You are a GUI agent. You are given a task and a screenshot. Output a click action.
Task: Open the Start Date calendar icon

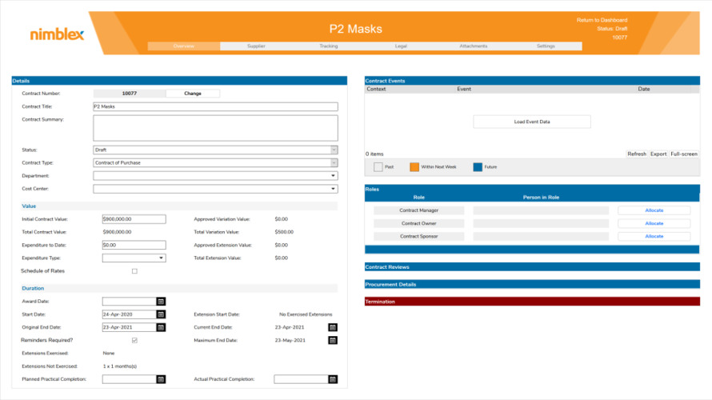(x=161, y=314)
